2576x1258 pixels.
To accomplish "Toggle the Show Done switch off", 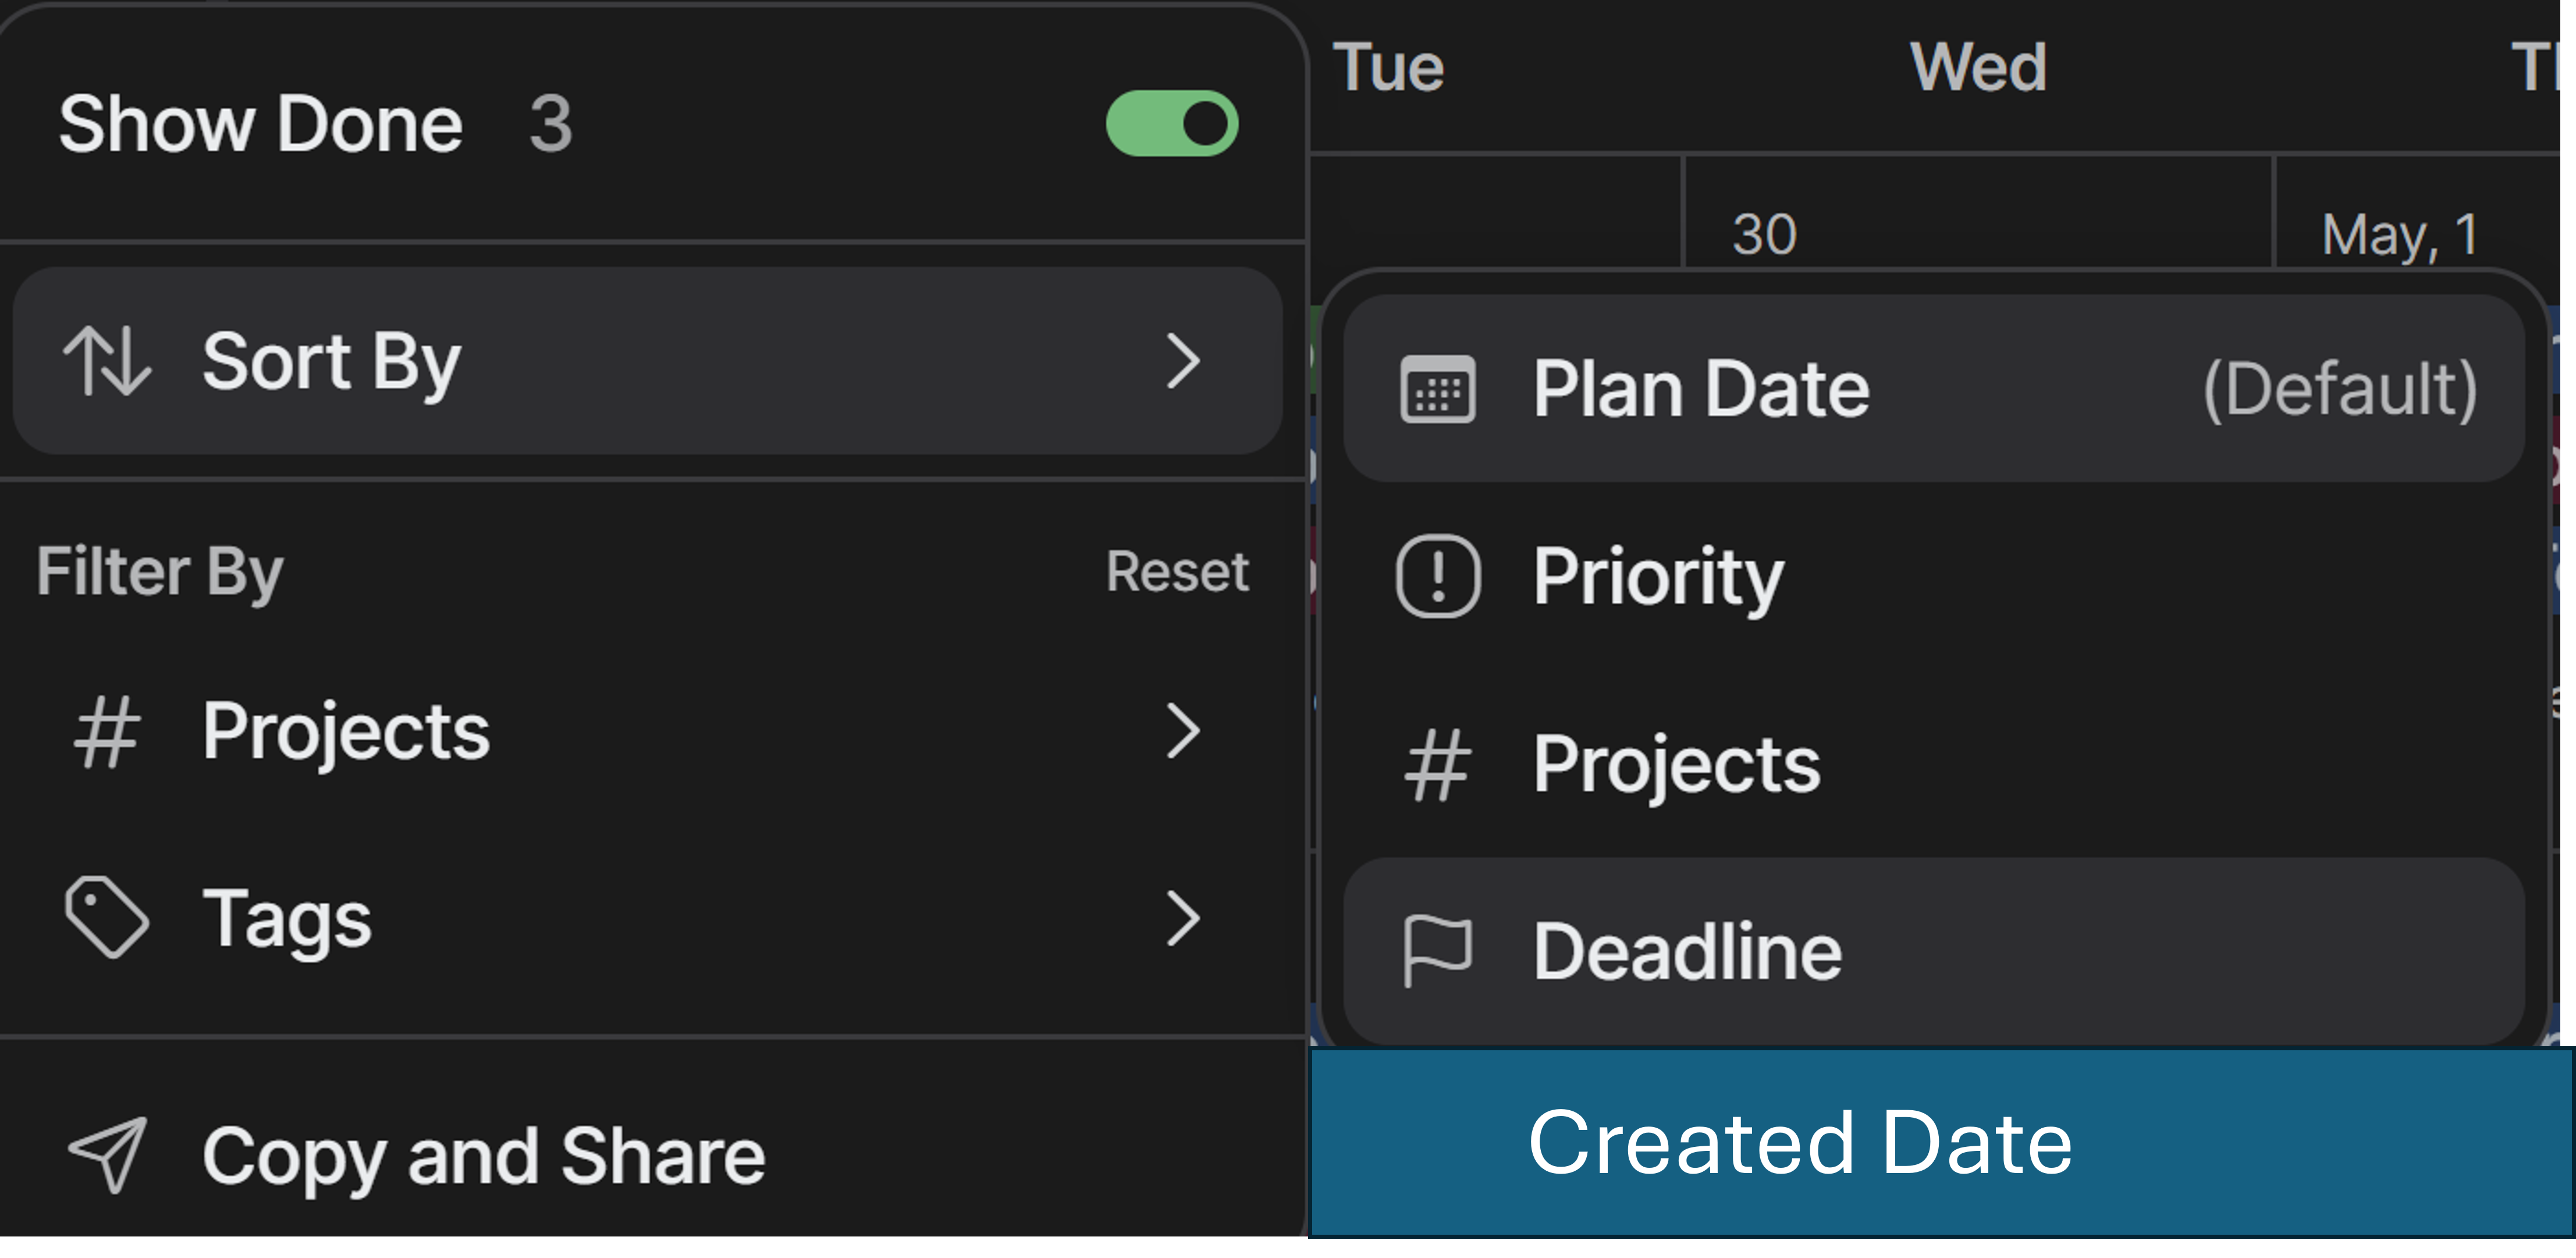I will tap(1172, 124).
